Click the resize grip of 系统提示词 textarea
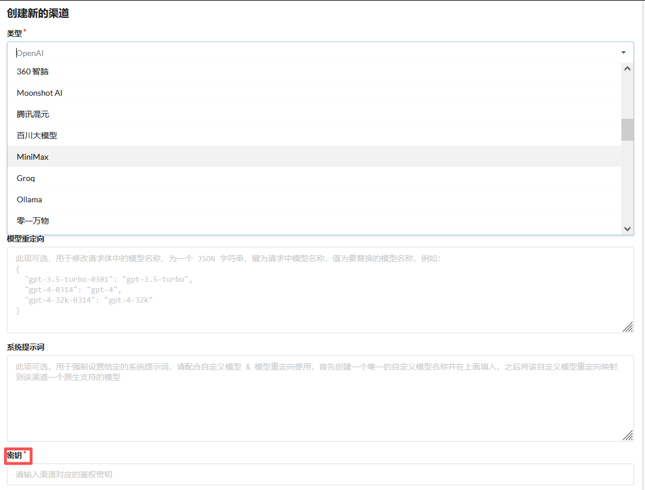The height and width of the screenshot is (490, 645). point(628,435)
